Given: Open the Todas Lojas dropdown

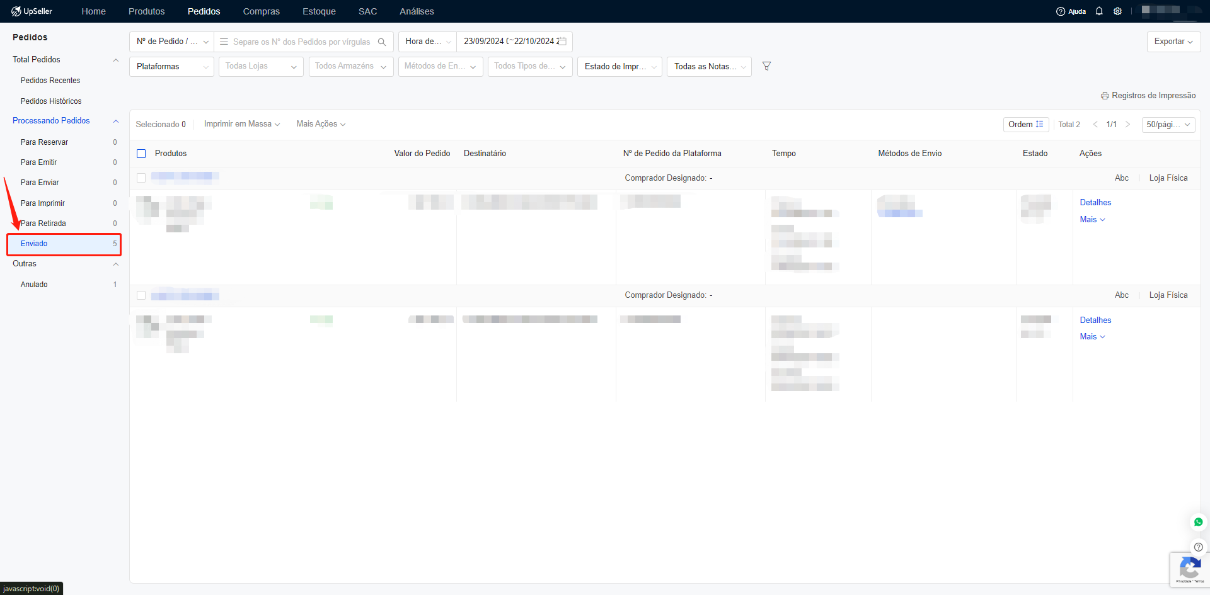Looking at the screenshot, I should click(x=261, y=67).
